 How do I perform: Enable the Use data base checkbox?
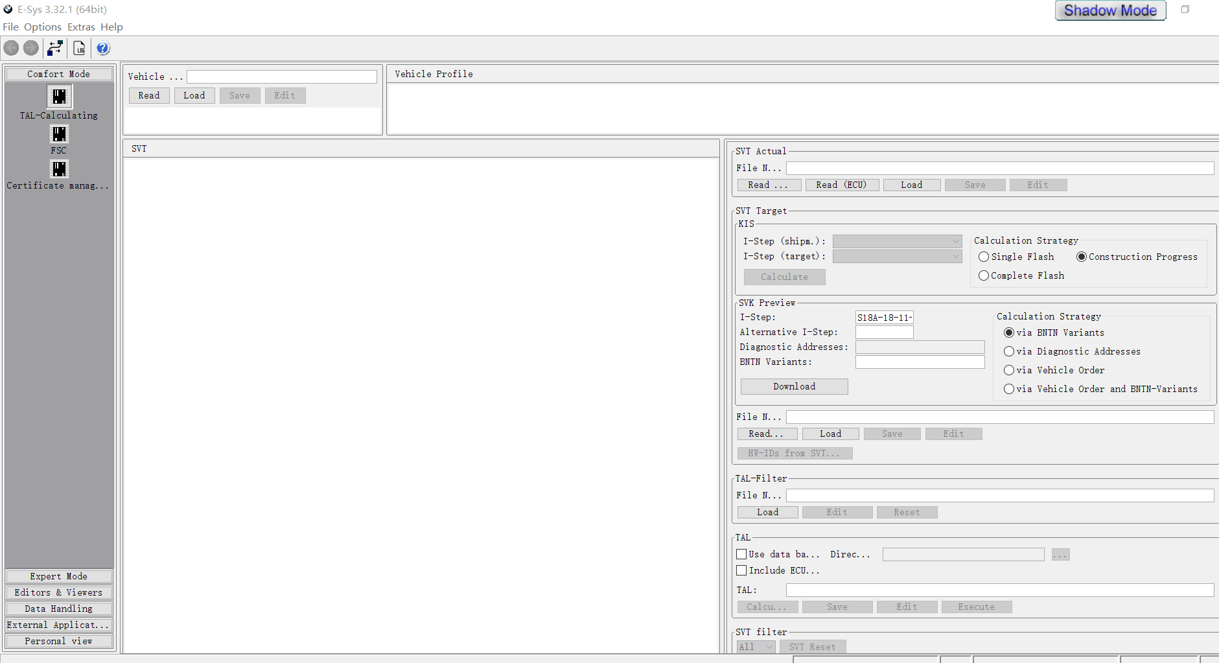coord(741,554)
